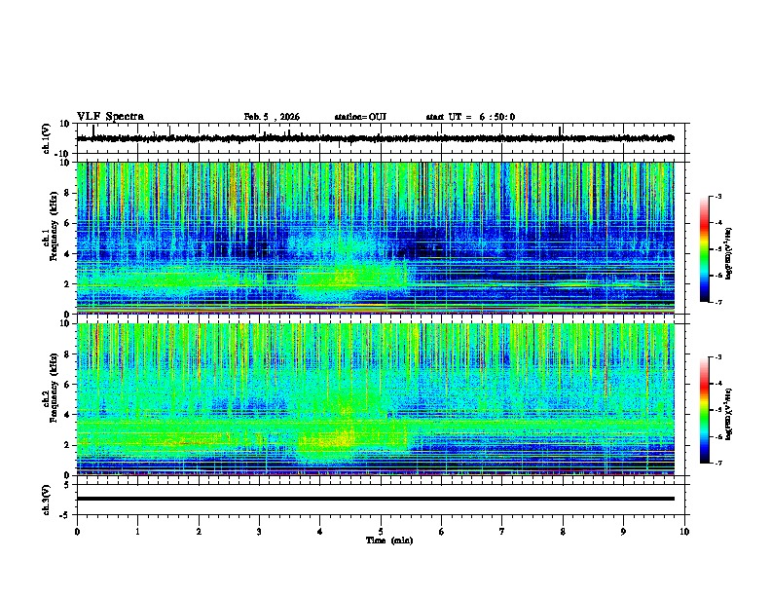Click tick label "4" on the time axis
This screenshot has width=771, height=596.
click(x=320, y=532)
